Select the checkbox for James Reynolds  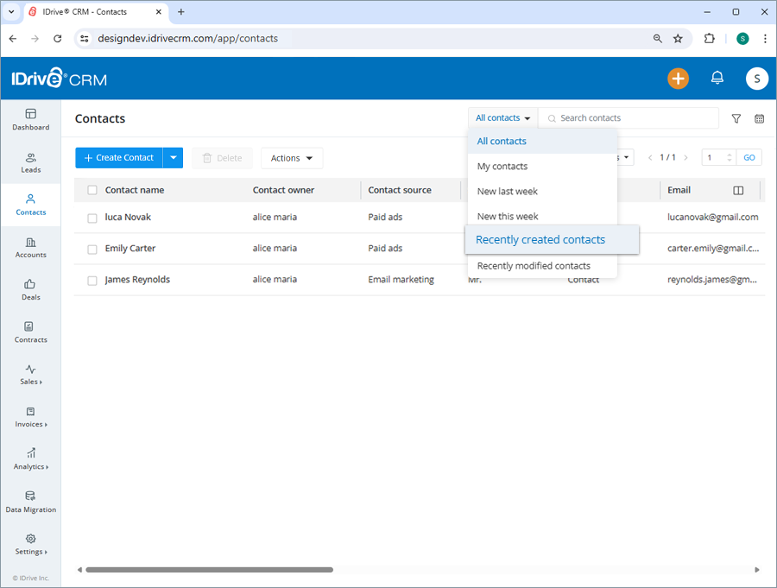[x=92, y=280]
